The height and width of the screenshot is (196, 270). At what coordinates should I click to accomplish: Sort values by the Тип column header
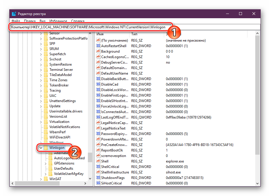(134, 34)
